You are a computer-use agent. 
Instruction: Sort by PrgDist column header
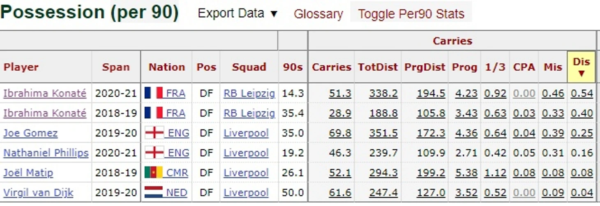click(425, 67)
